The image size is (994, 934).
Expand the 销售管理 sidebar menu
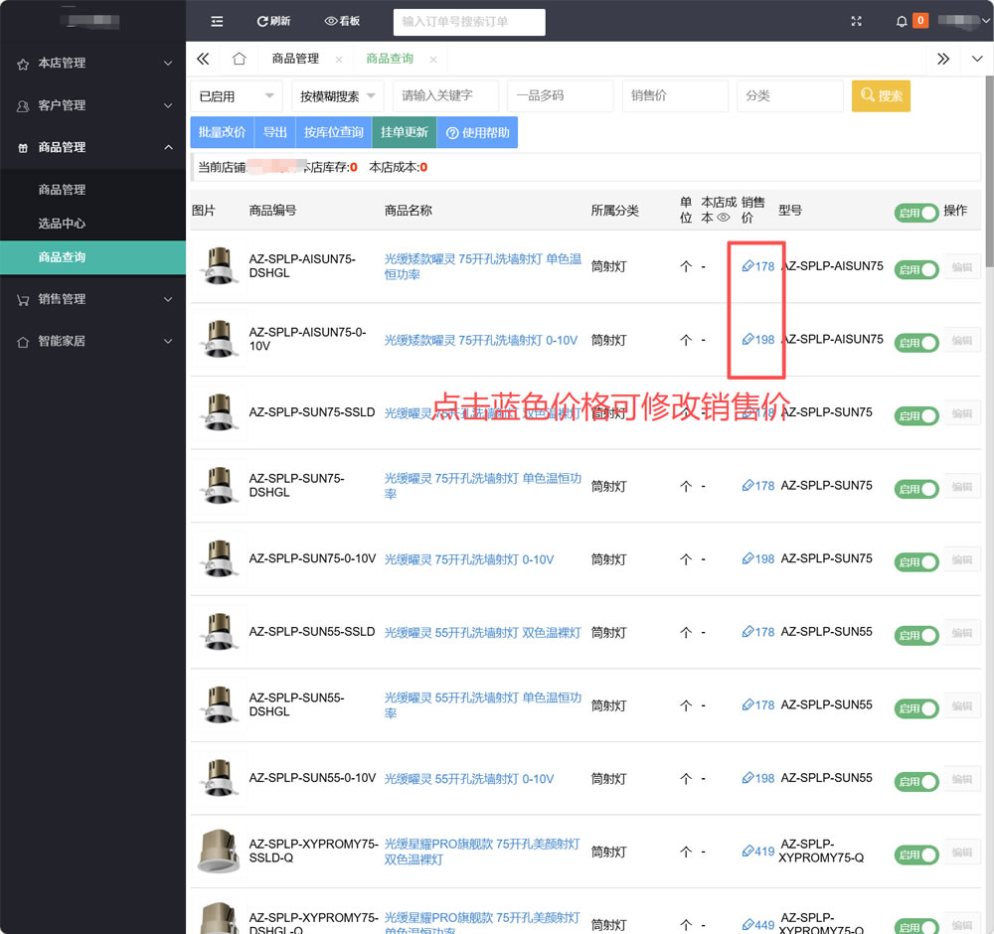point(92,299)
